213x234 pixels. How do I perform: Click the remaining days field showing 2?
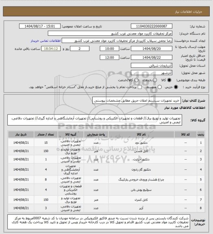(80, 49)
